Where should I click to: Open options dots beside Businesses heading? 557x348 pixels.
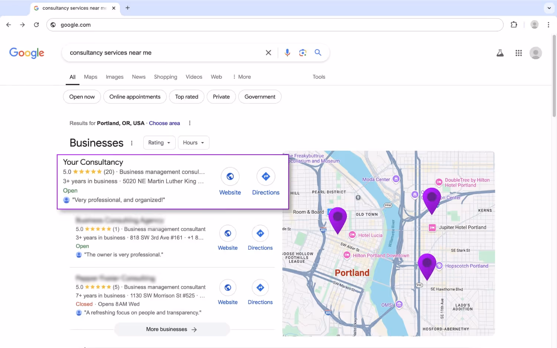131,143
